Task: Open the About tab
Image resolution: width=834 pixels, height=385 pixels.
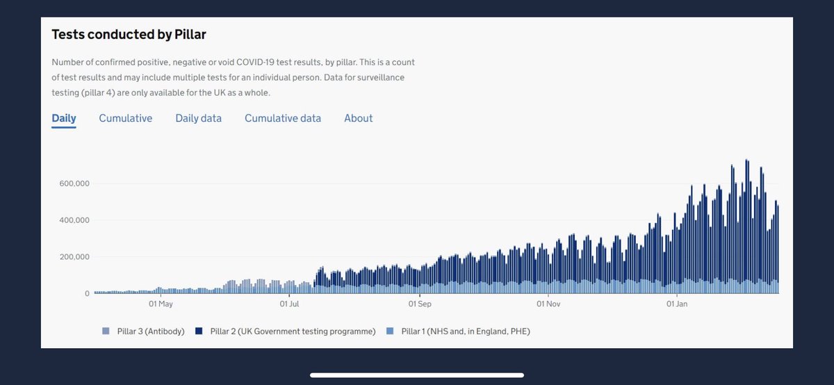Action: point(359,118)
